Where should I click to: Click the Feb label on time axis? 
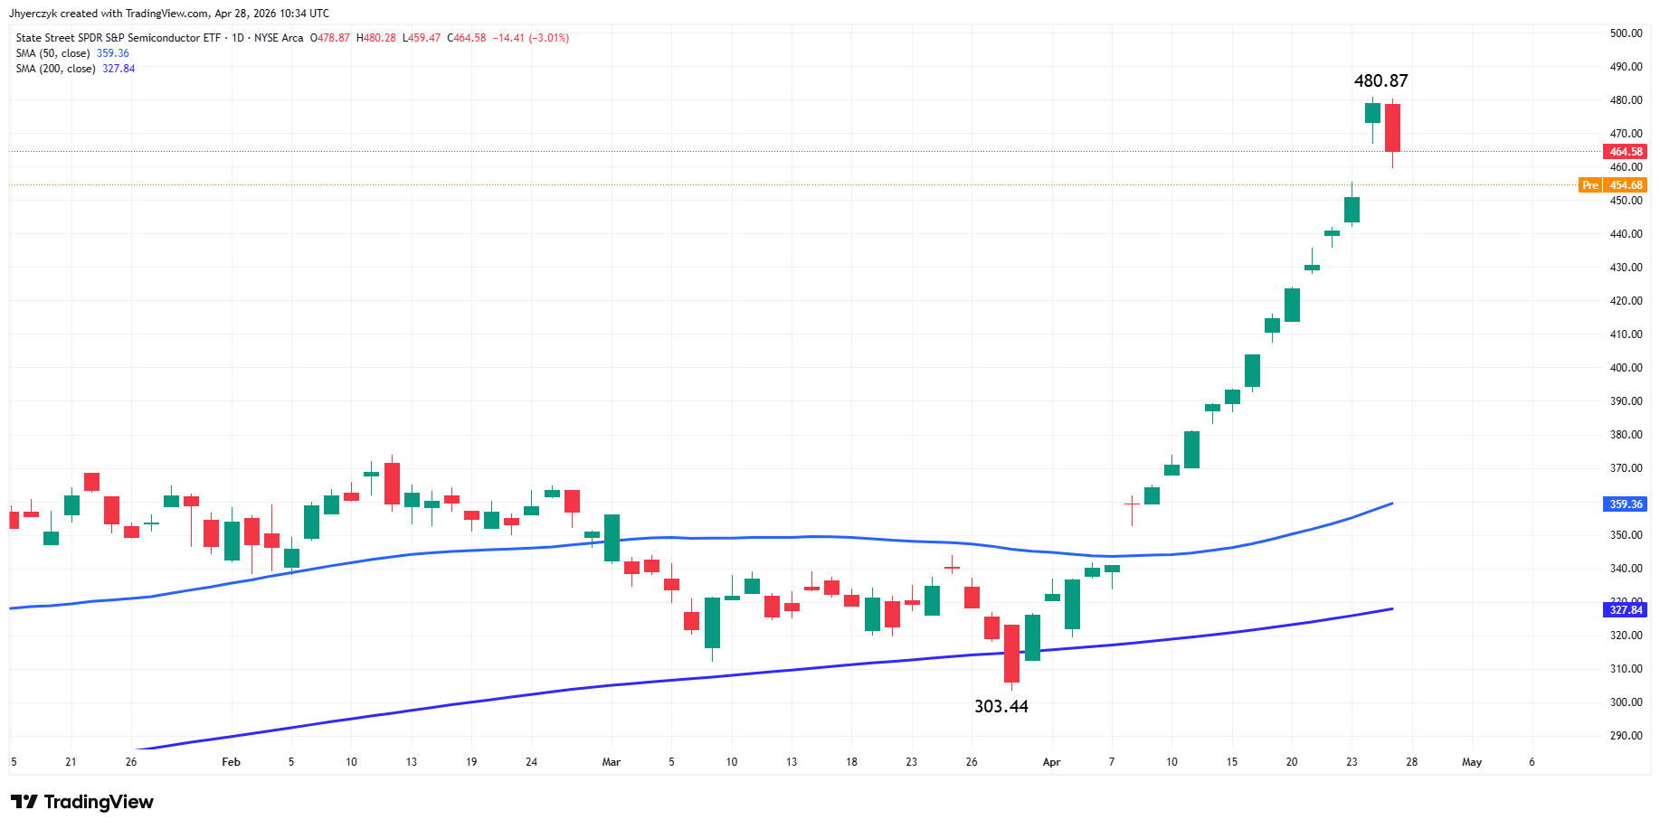[232, 762]
